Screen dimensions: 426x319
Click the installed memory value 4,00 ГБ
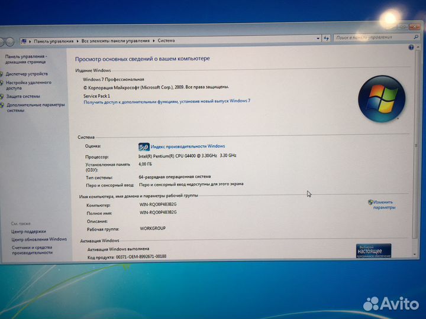[x=145, y=164]
